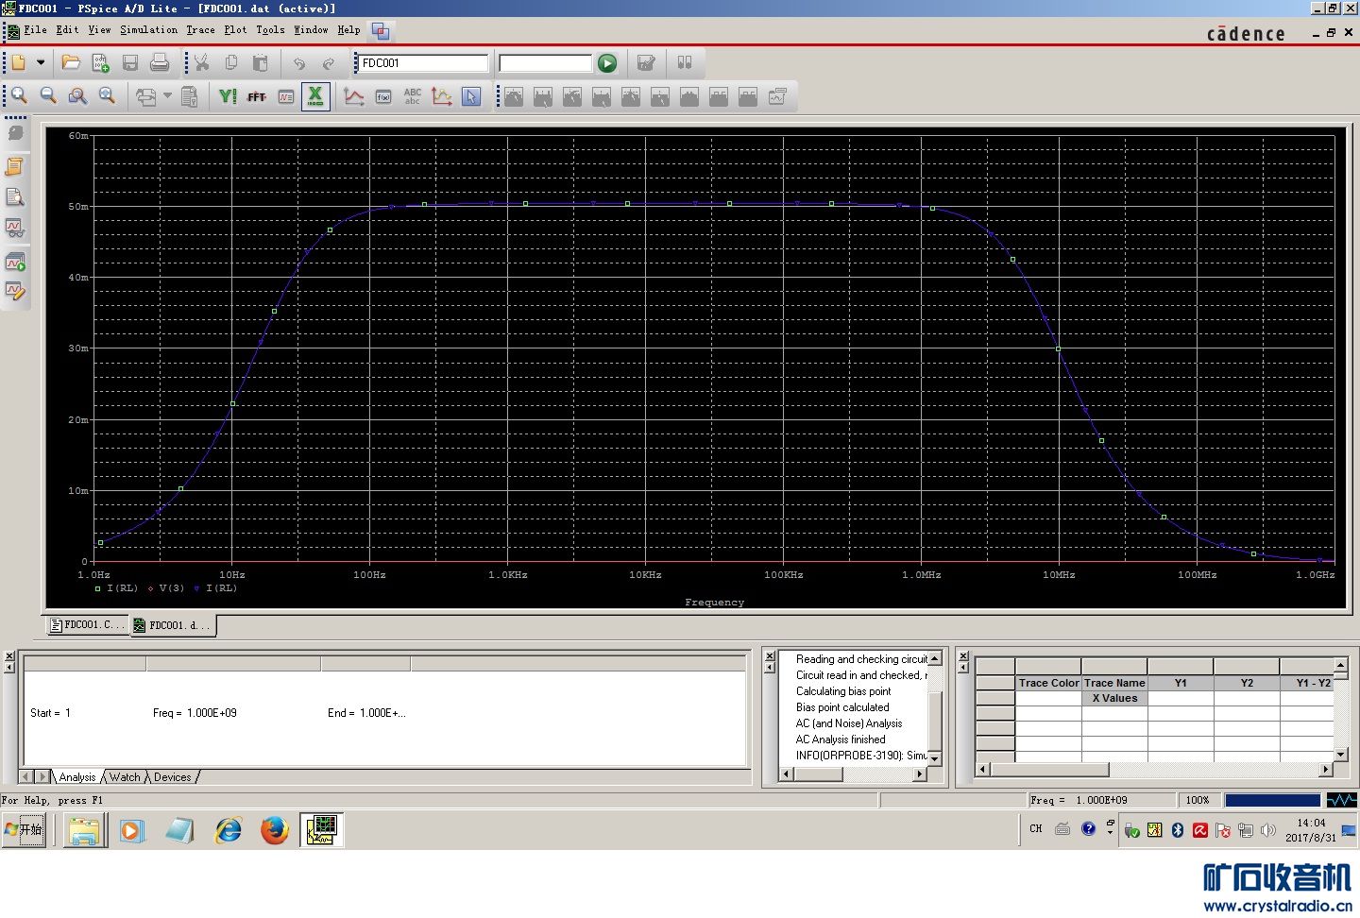Click the Cut scissors icon
Viewport: 1360px width, 918px height.
(x=202, y=62)
